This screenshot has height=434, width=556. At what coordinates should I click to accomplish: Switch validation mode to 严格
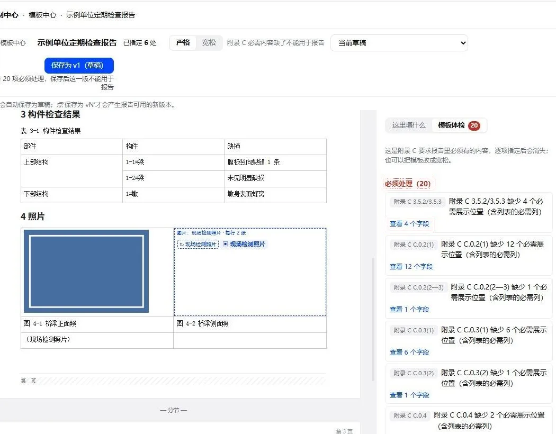183,43
